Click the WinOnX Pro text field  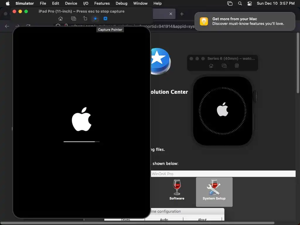tap(223, 174)
